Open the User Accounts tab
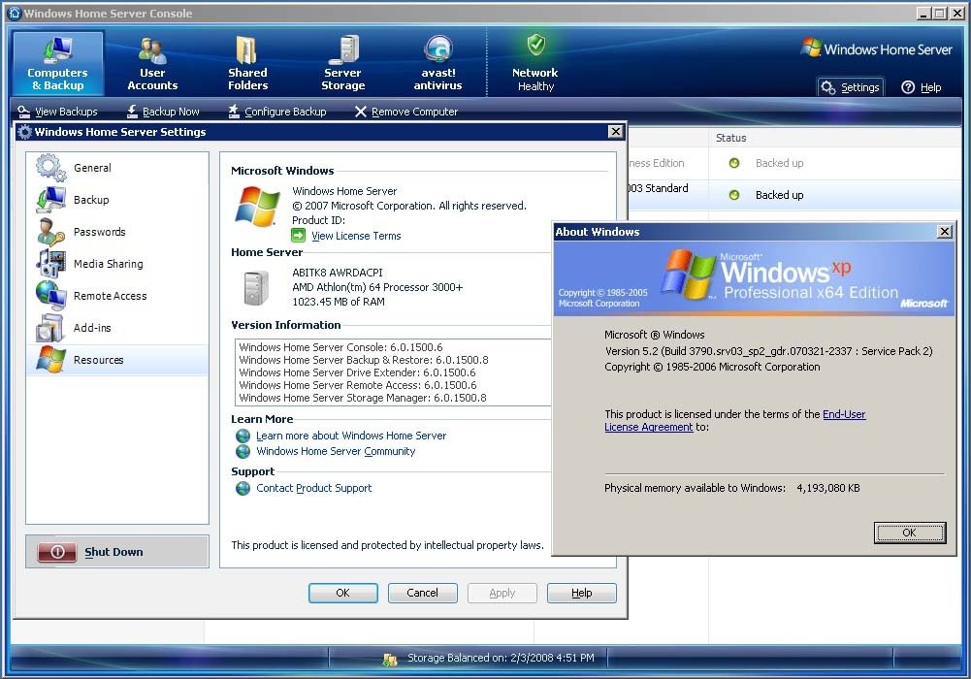Viewport: 971px width, 679px height. pos(152,63)
